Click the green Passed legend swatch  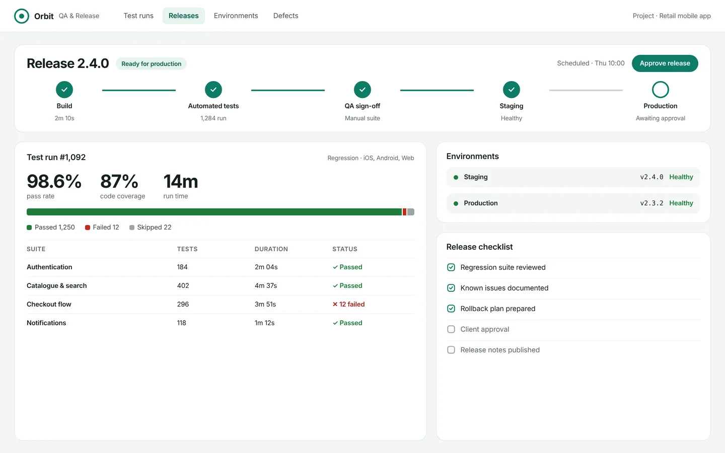pyautogui.click(x=29, y=228)
